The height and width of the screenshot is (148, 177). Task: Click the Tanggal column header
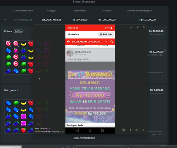coord(52,11)
